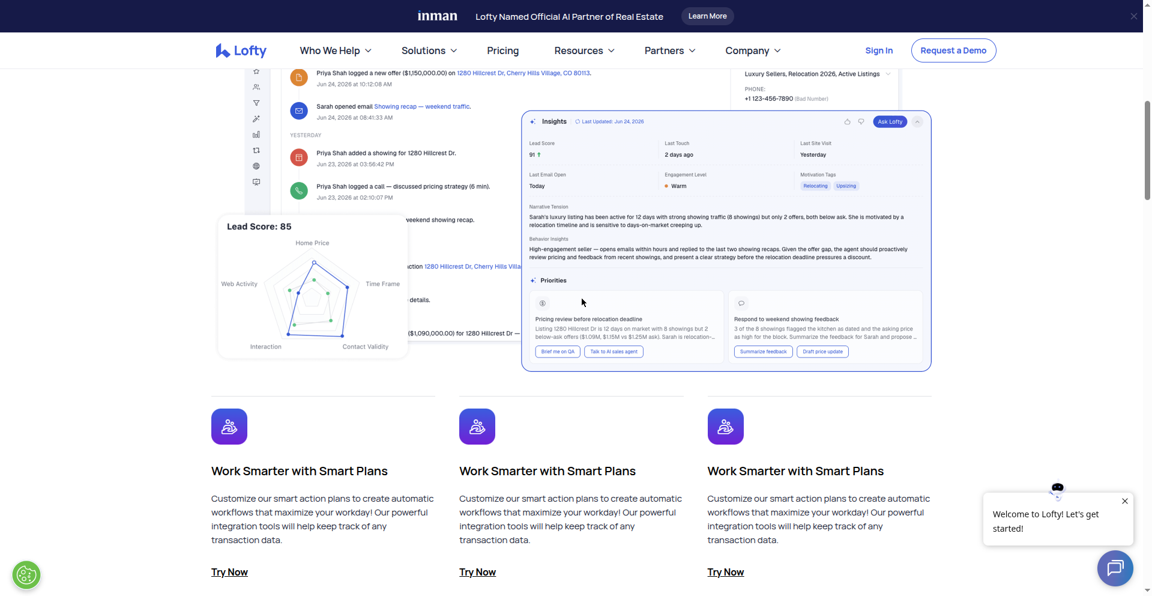
Task: Expand the Who We Help menu
Action: tap(336, 50)
